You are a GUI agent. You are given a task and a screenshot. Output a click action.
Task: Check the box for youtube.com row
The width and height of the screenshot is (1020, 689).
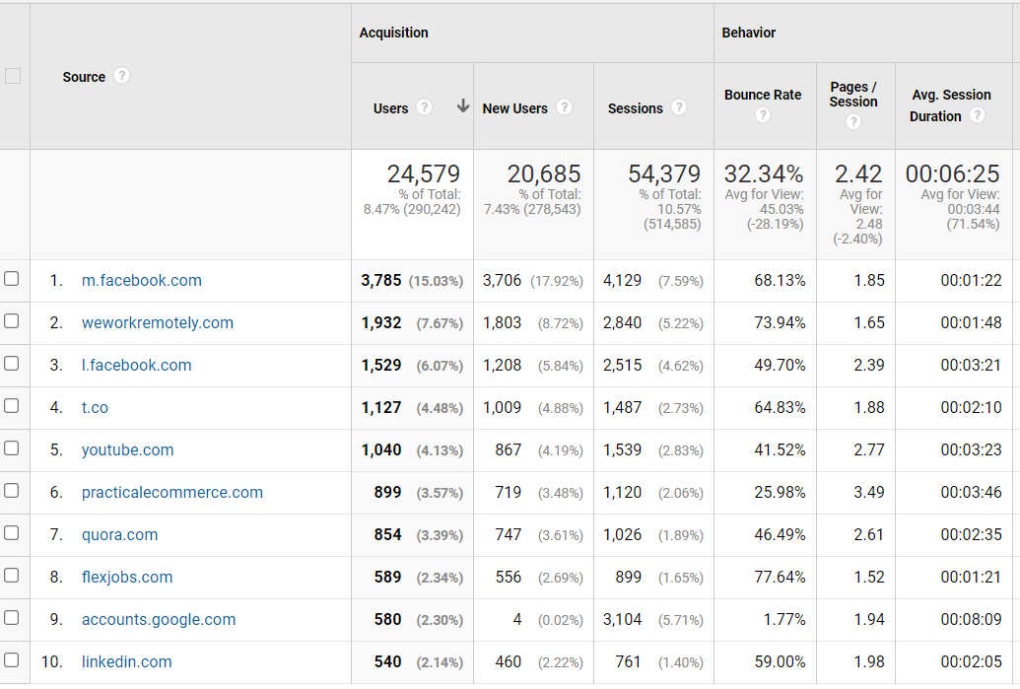coord(11,448)
